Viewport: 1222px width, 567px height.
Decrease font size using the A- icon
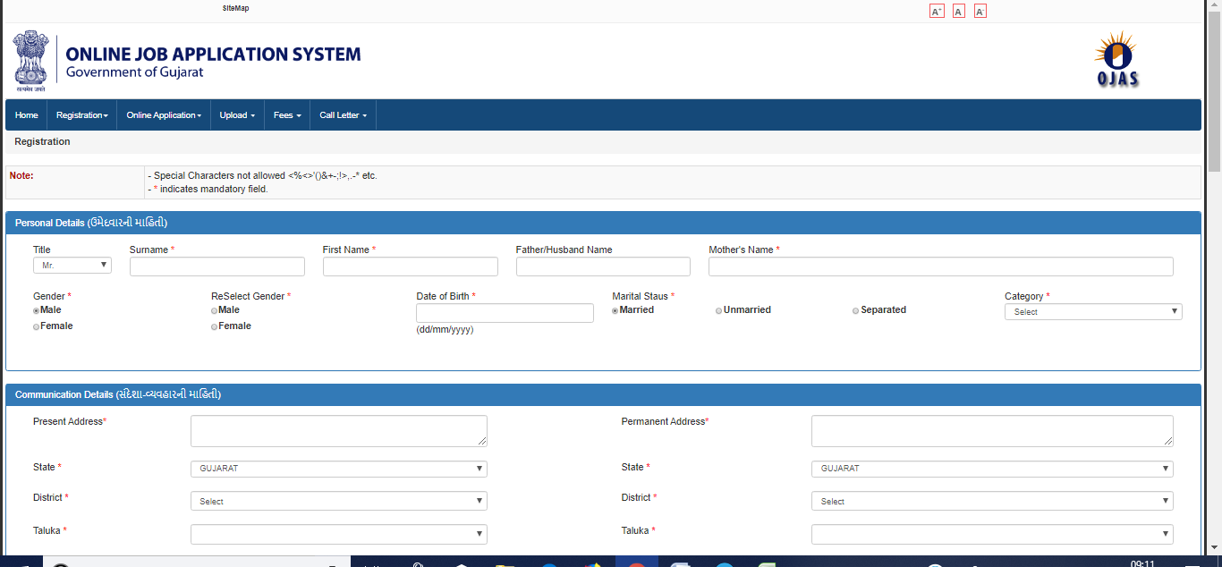980,10
